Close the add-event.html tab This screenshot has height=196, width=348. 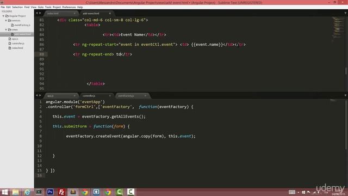pos(110,13)
